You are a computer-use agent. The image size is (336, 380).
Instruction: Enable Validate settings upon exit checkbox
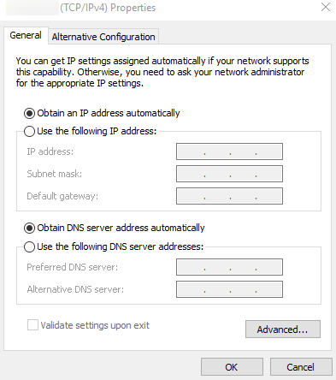32,325
